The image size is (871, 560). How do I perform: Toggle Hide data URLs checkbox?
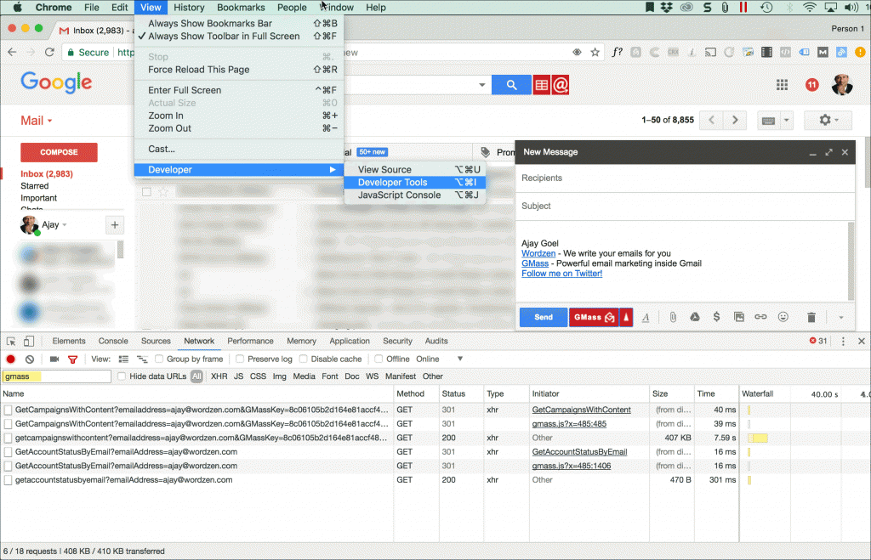pyautogui.click(x=122, y=376)
